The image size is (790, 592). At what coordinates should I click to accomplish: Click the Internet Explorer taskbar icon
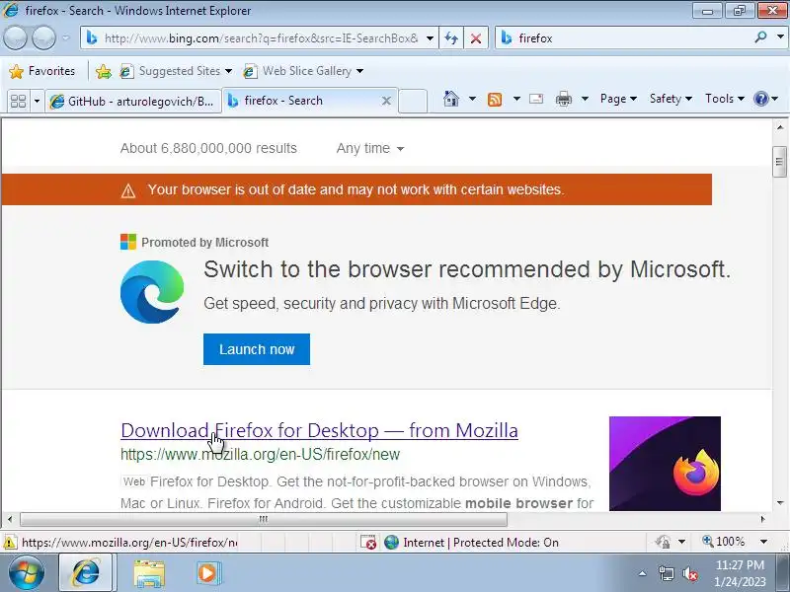[x=86, y=573]
